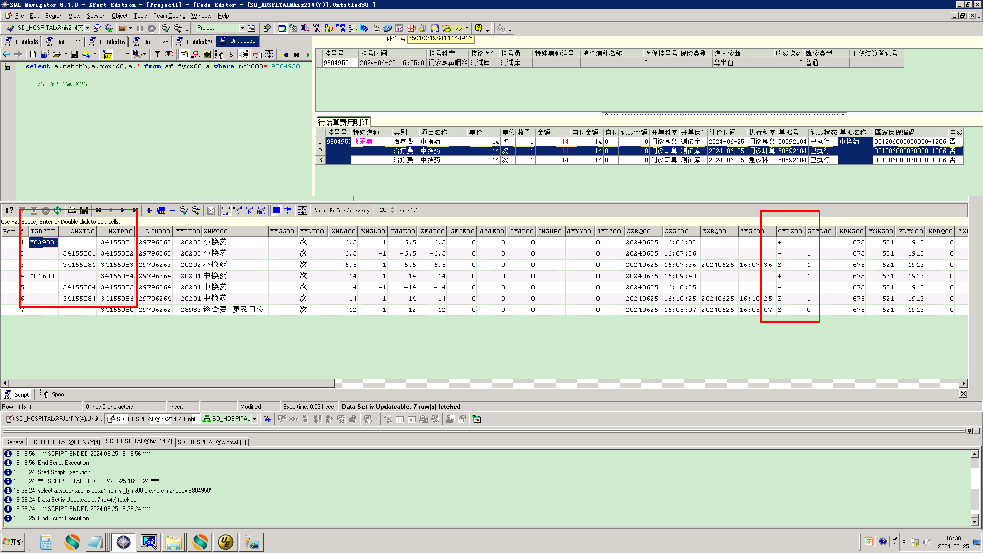Click the Commit checkmark icon in top toolbar
983x553 pixels.
coord(166,28)
